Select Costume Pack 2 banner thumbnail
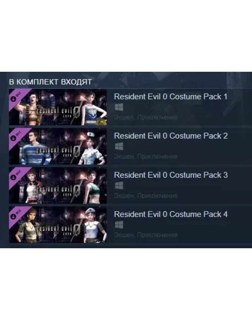 (x=58, y=146)
